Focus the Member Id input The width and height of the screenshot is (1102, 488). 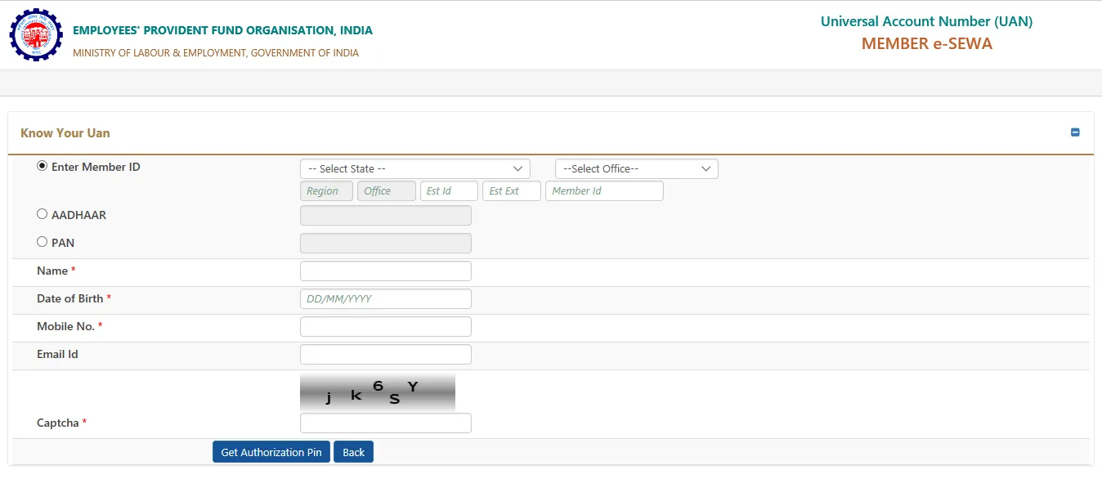click(x=604, y=191)
